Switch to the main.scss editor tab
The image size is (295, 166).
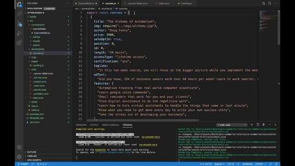(164, 3)
